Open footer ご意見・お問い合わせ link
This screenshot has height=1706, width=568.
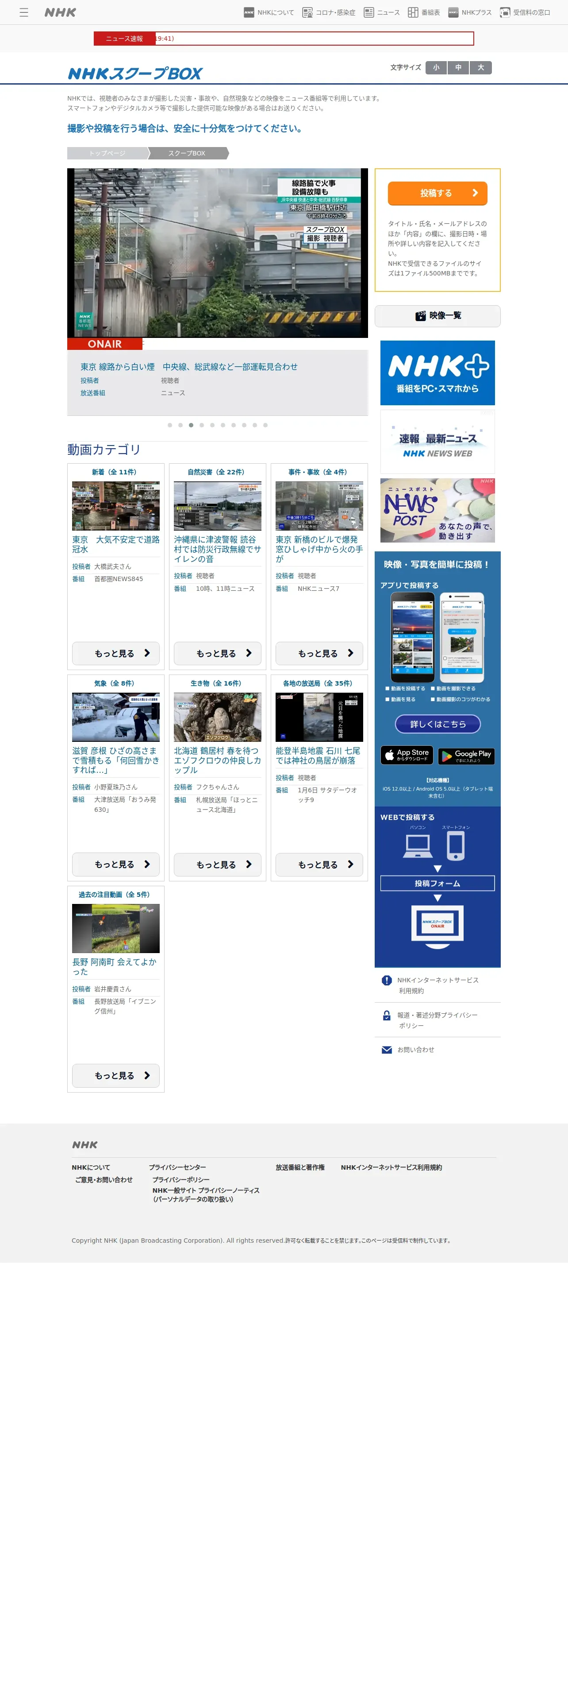[104, 1180]
